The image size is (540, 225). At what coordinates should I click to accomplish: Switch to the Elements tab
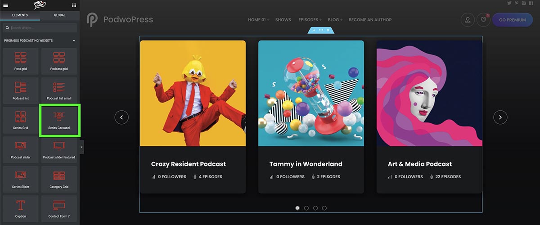(20, 15)
